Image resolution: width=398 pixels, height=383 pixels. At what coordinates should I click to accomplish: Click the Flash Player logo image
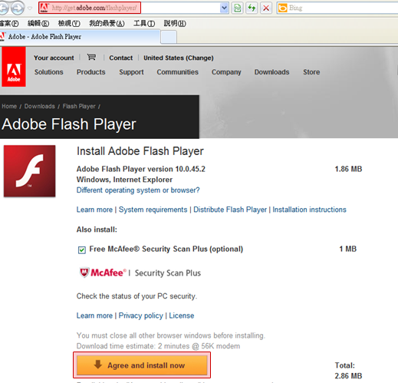tap(29, 171)
